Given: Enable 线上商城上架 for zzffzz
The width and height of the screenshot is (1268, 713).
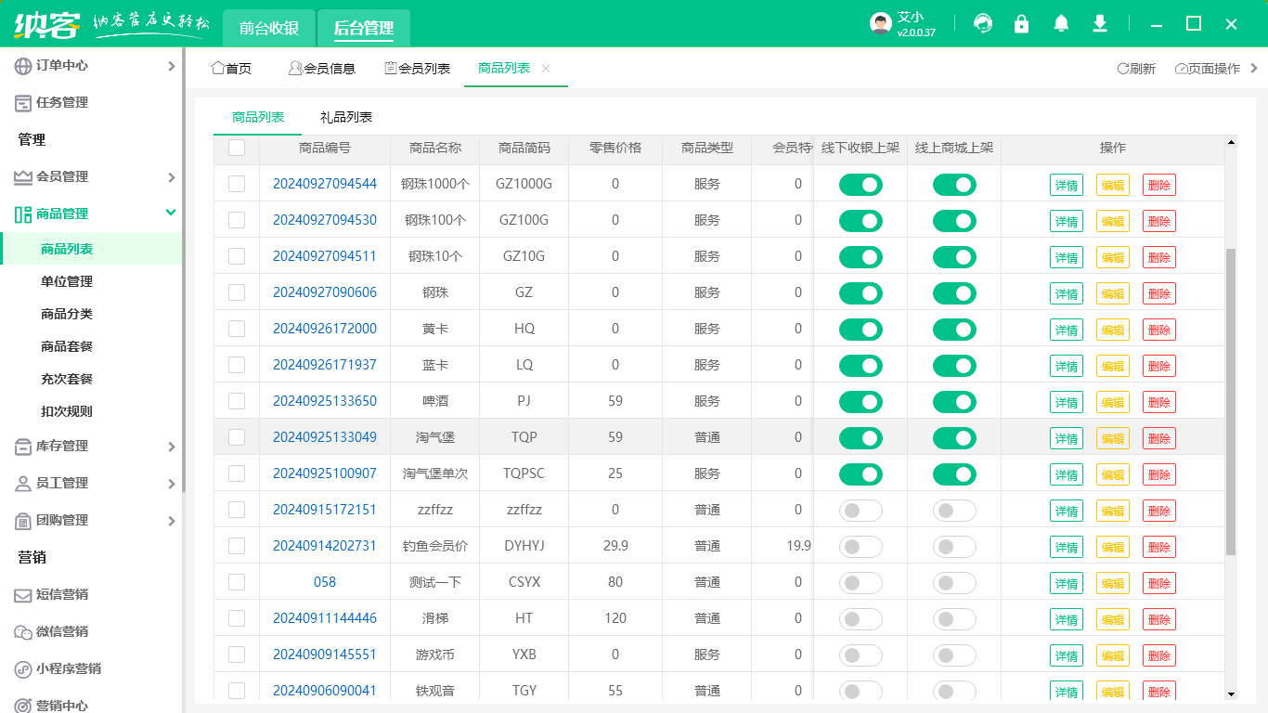Looking at the screenshot, I should click(x=954, y=510).
